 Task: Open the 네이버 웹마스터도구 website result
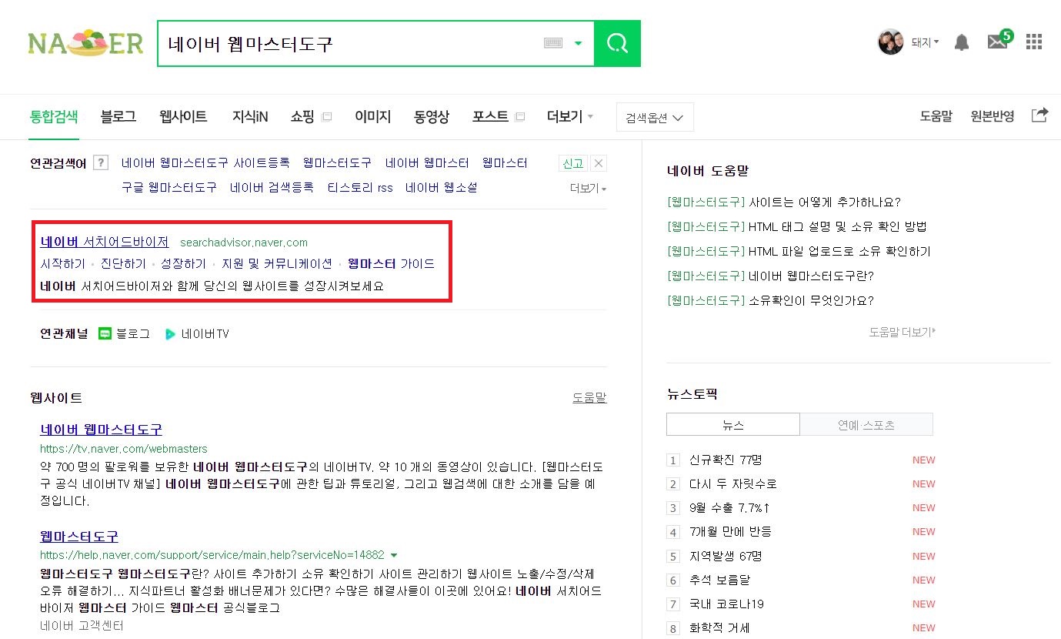101,430
